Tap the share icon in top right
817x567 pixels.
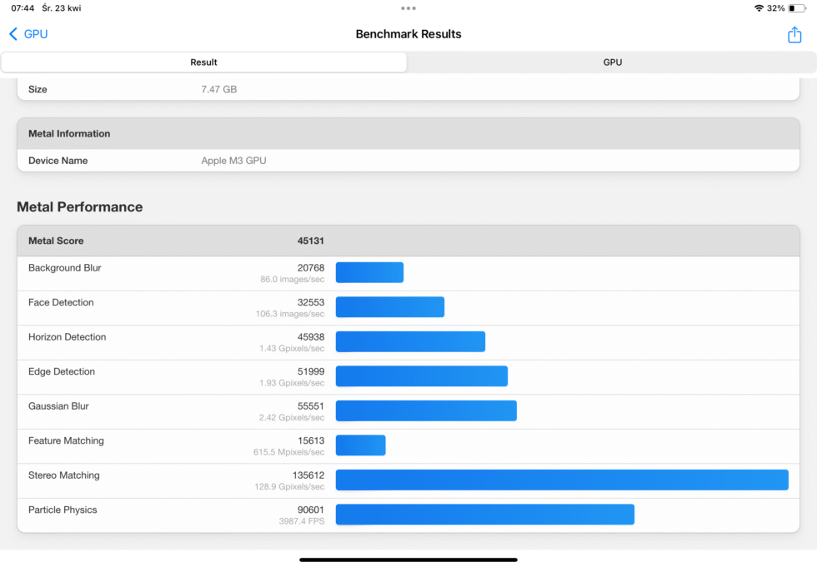[794, 35]
